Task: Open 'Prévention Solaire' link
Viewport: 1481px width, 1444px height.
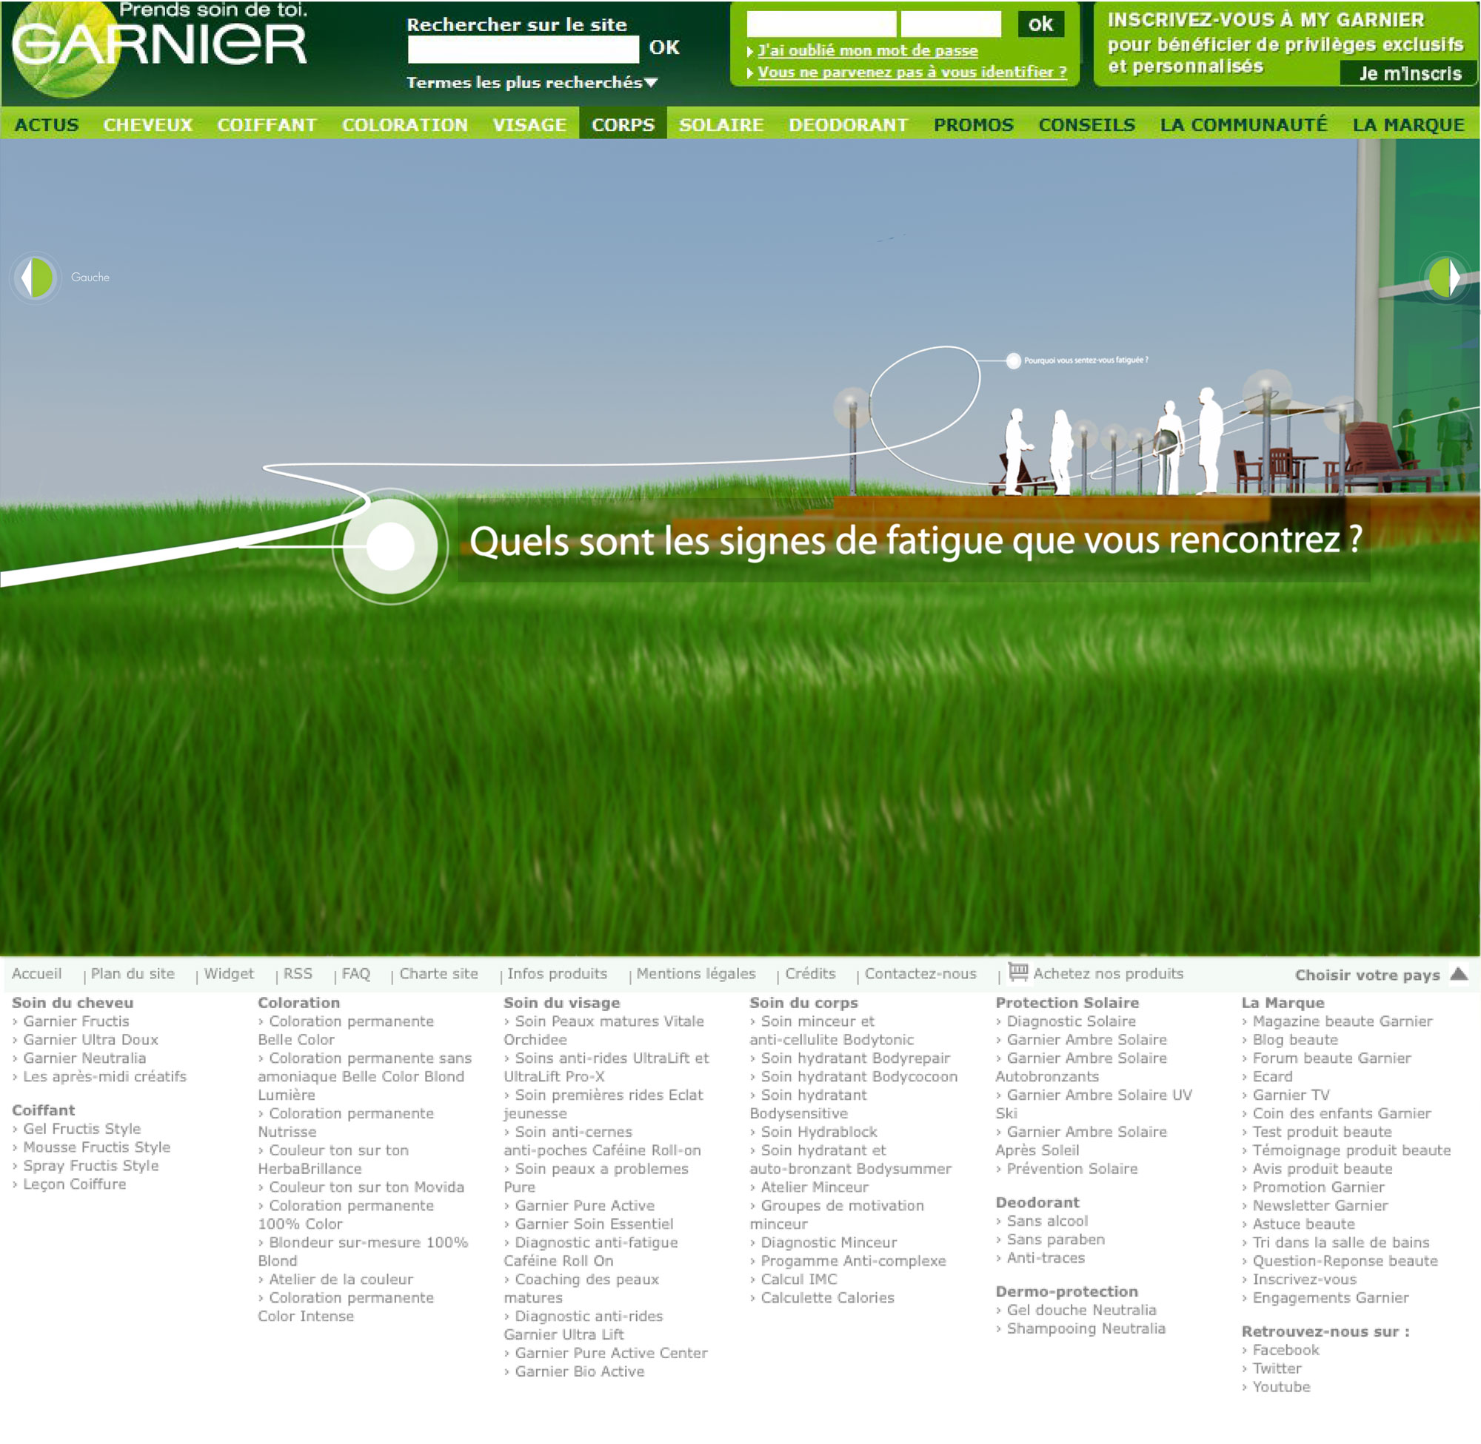Action: (1072, 1168)
